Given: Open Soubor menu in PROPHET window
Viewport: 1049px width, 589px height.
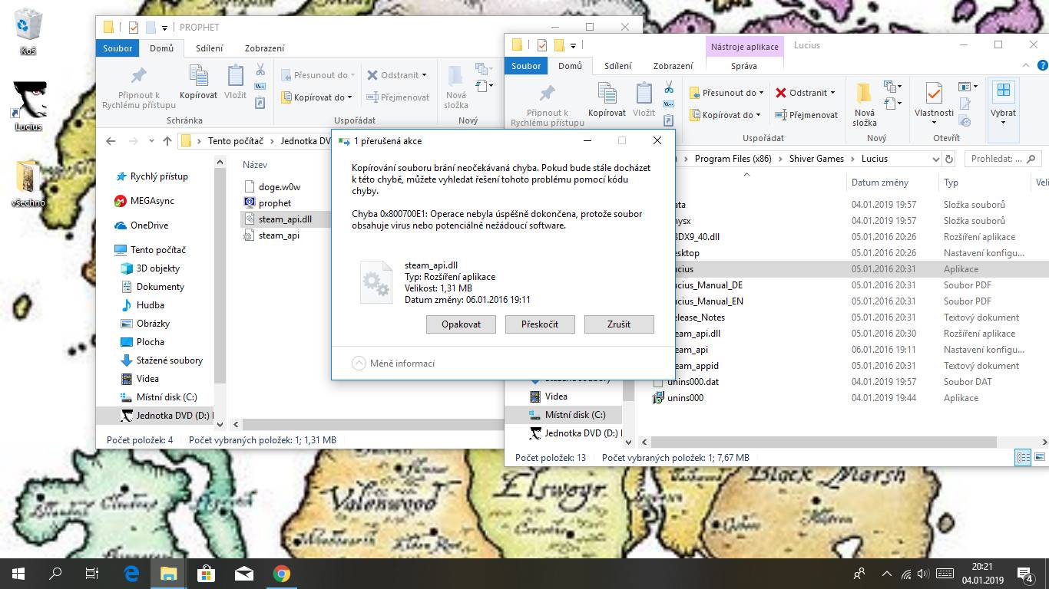Looking at the screenshot, I should click(x=117, y=48).
